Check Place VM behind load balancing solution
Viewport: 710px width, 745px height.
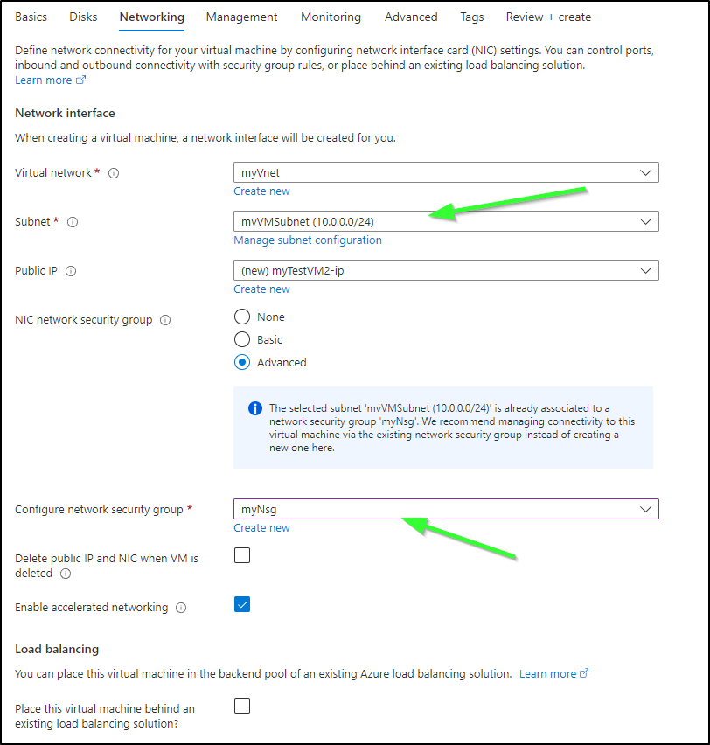[242, 706]
